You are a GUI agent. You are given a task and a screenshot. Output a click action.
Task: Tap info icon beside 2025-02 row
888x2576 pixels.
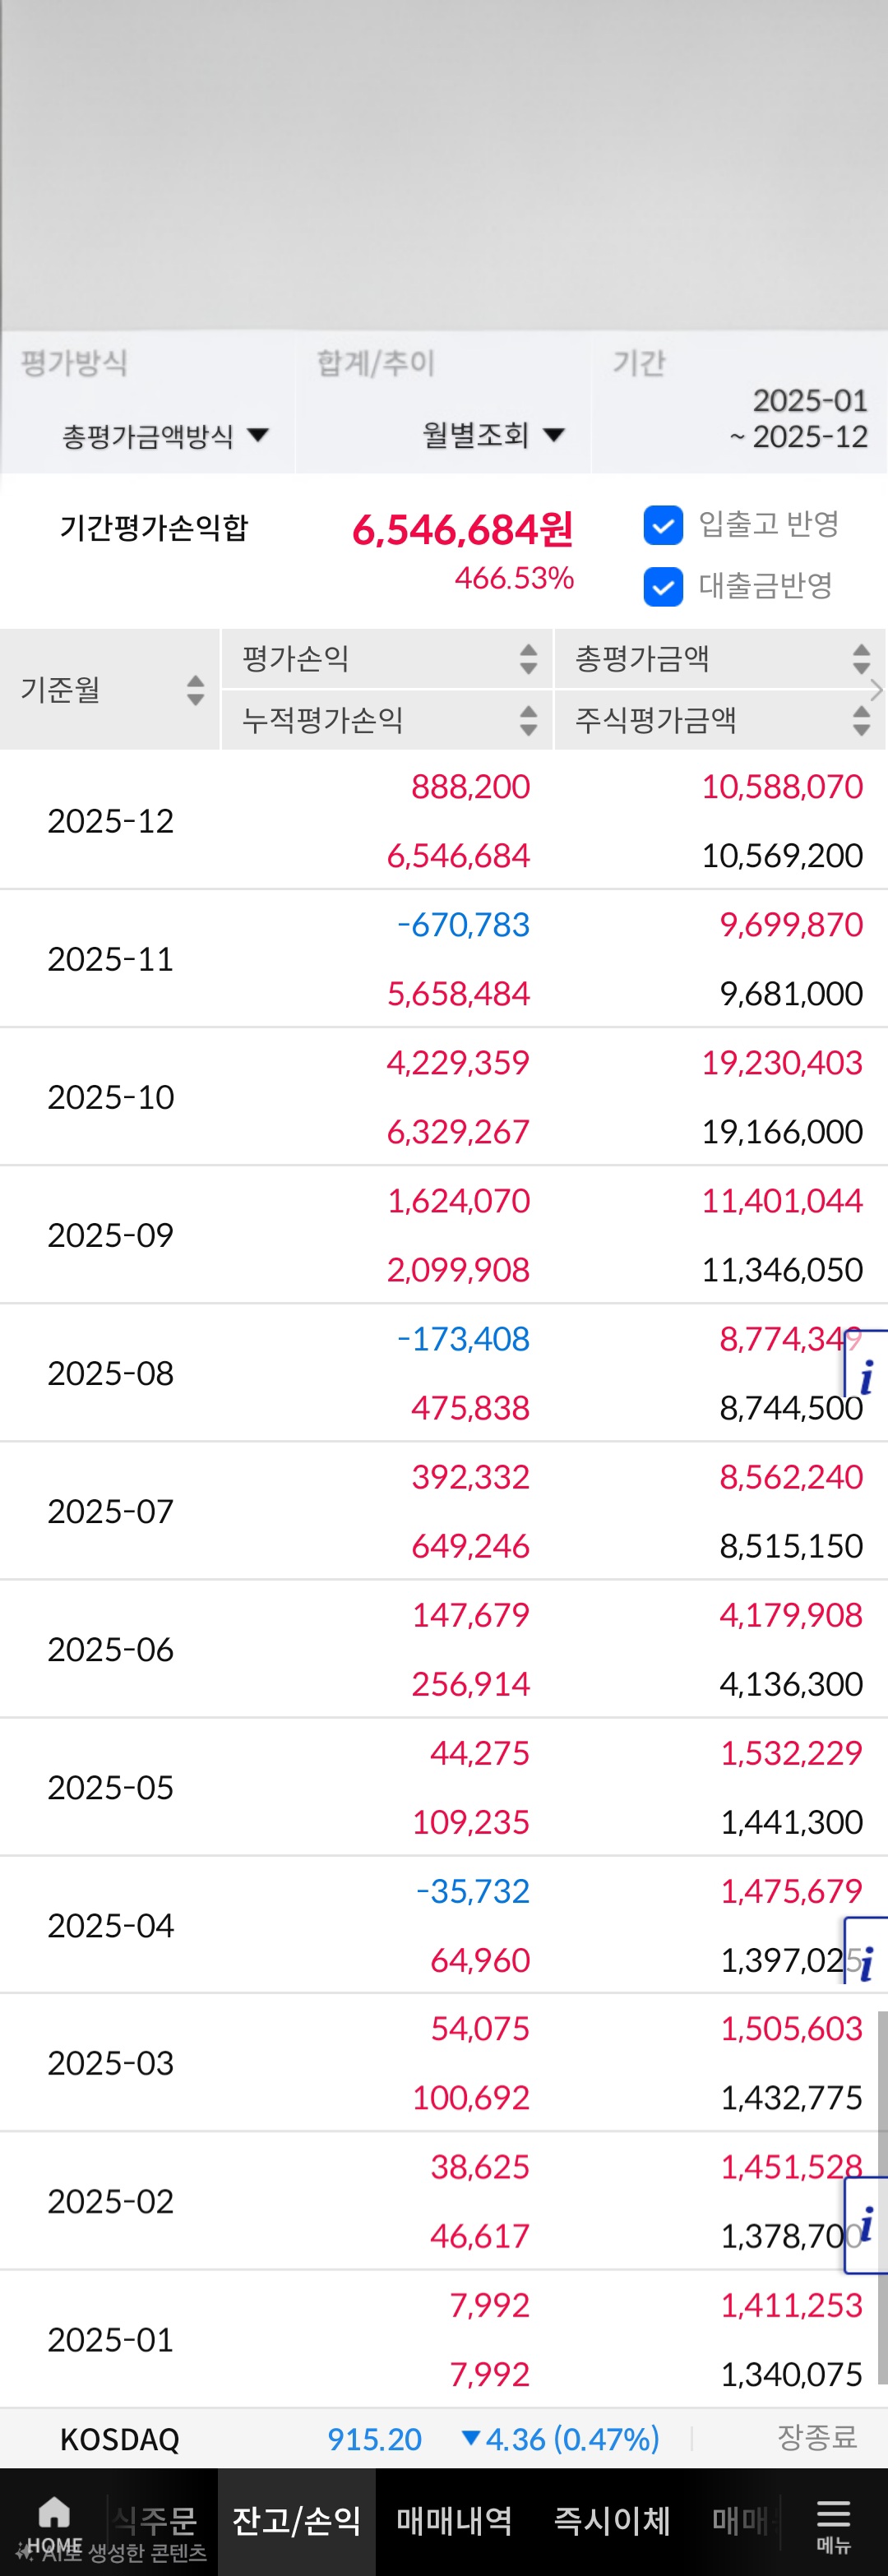pyautogui.click(x=866, y=2225)
